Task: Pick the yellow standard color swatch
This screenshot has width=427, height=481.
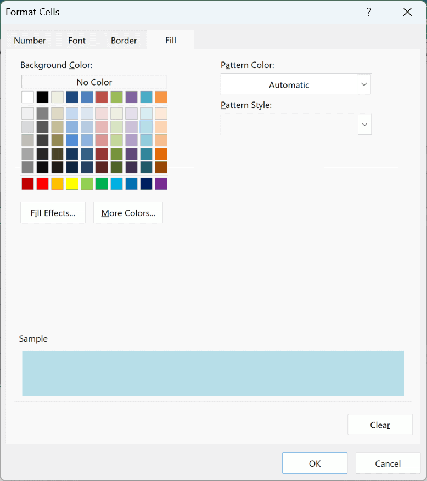Action: pos(72,184)
